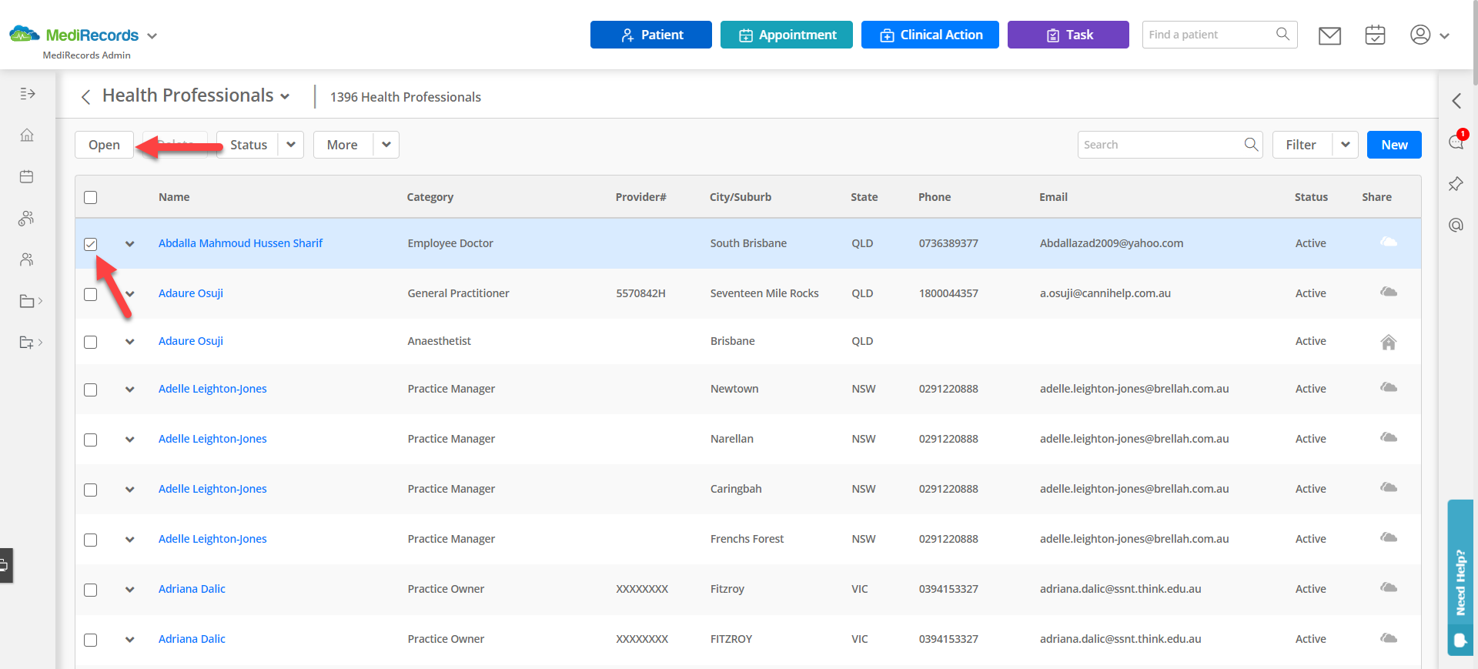Viewport: 1478px width, 669px height.
Task: Open the Health Professionals title dropdown
Action: [285, 97]
